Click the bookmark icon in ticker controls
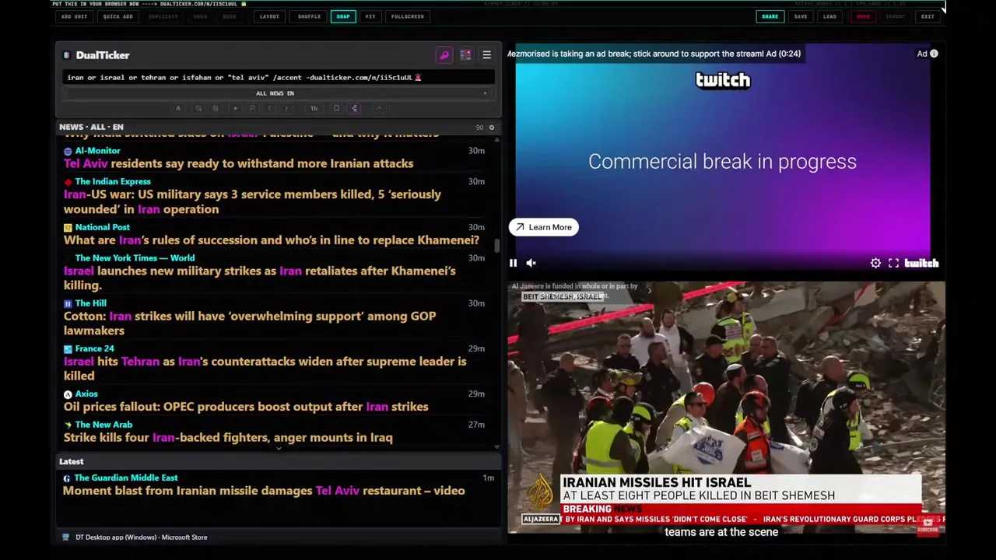 pyautogui.click(x=336, y=108)
